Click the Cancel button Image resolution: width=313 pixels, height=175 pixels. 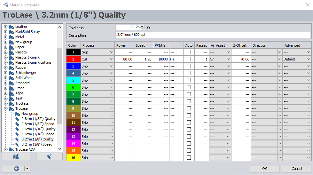click(x=297, y=169)
